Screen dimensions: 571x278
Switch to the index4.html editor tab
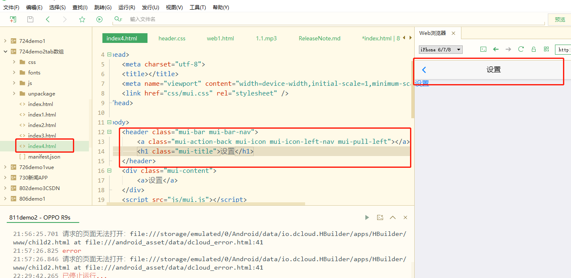125,38
